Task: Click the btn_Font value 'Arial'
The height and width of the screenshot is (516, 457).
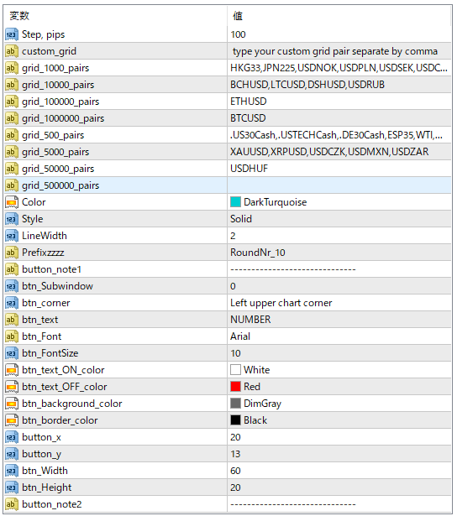Action: coord(240,336)
